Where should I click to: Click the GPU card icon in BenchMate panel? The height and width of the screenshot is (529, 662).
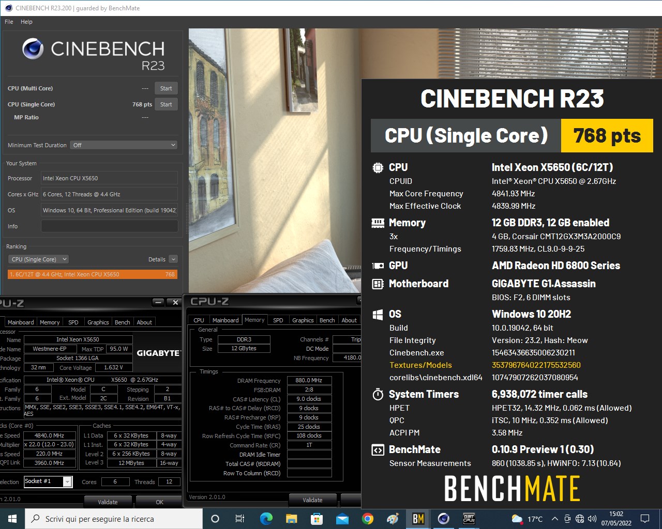[x=378, y=266]
